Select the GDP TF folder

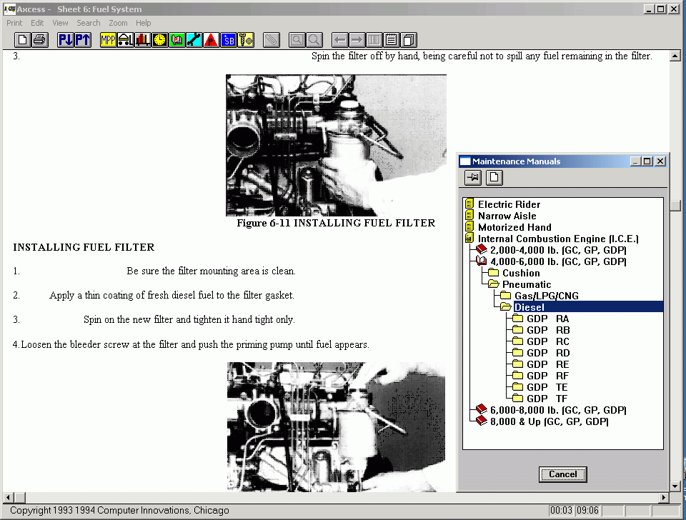[547, 398]
